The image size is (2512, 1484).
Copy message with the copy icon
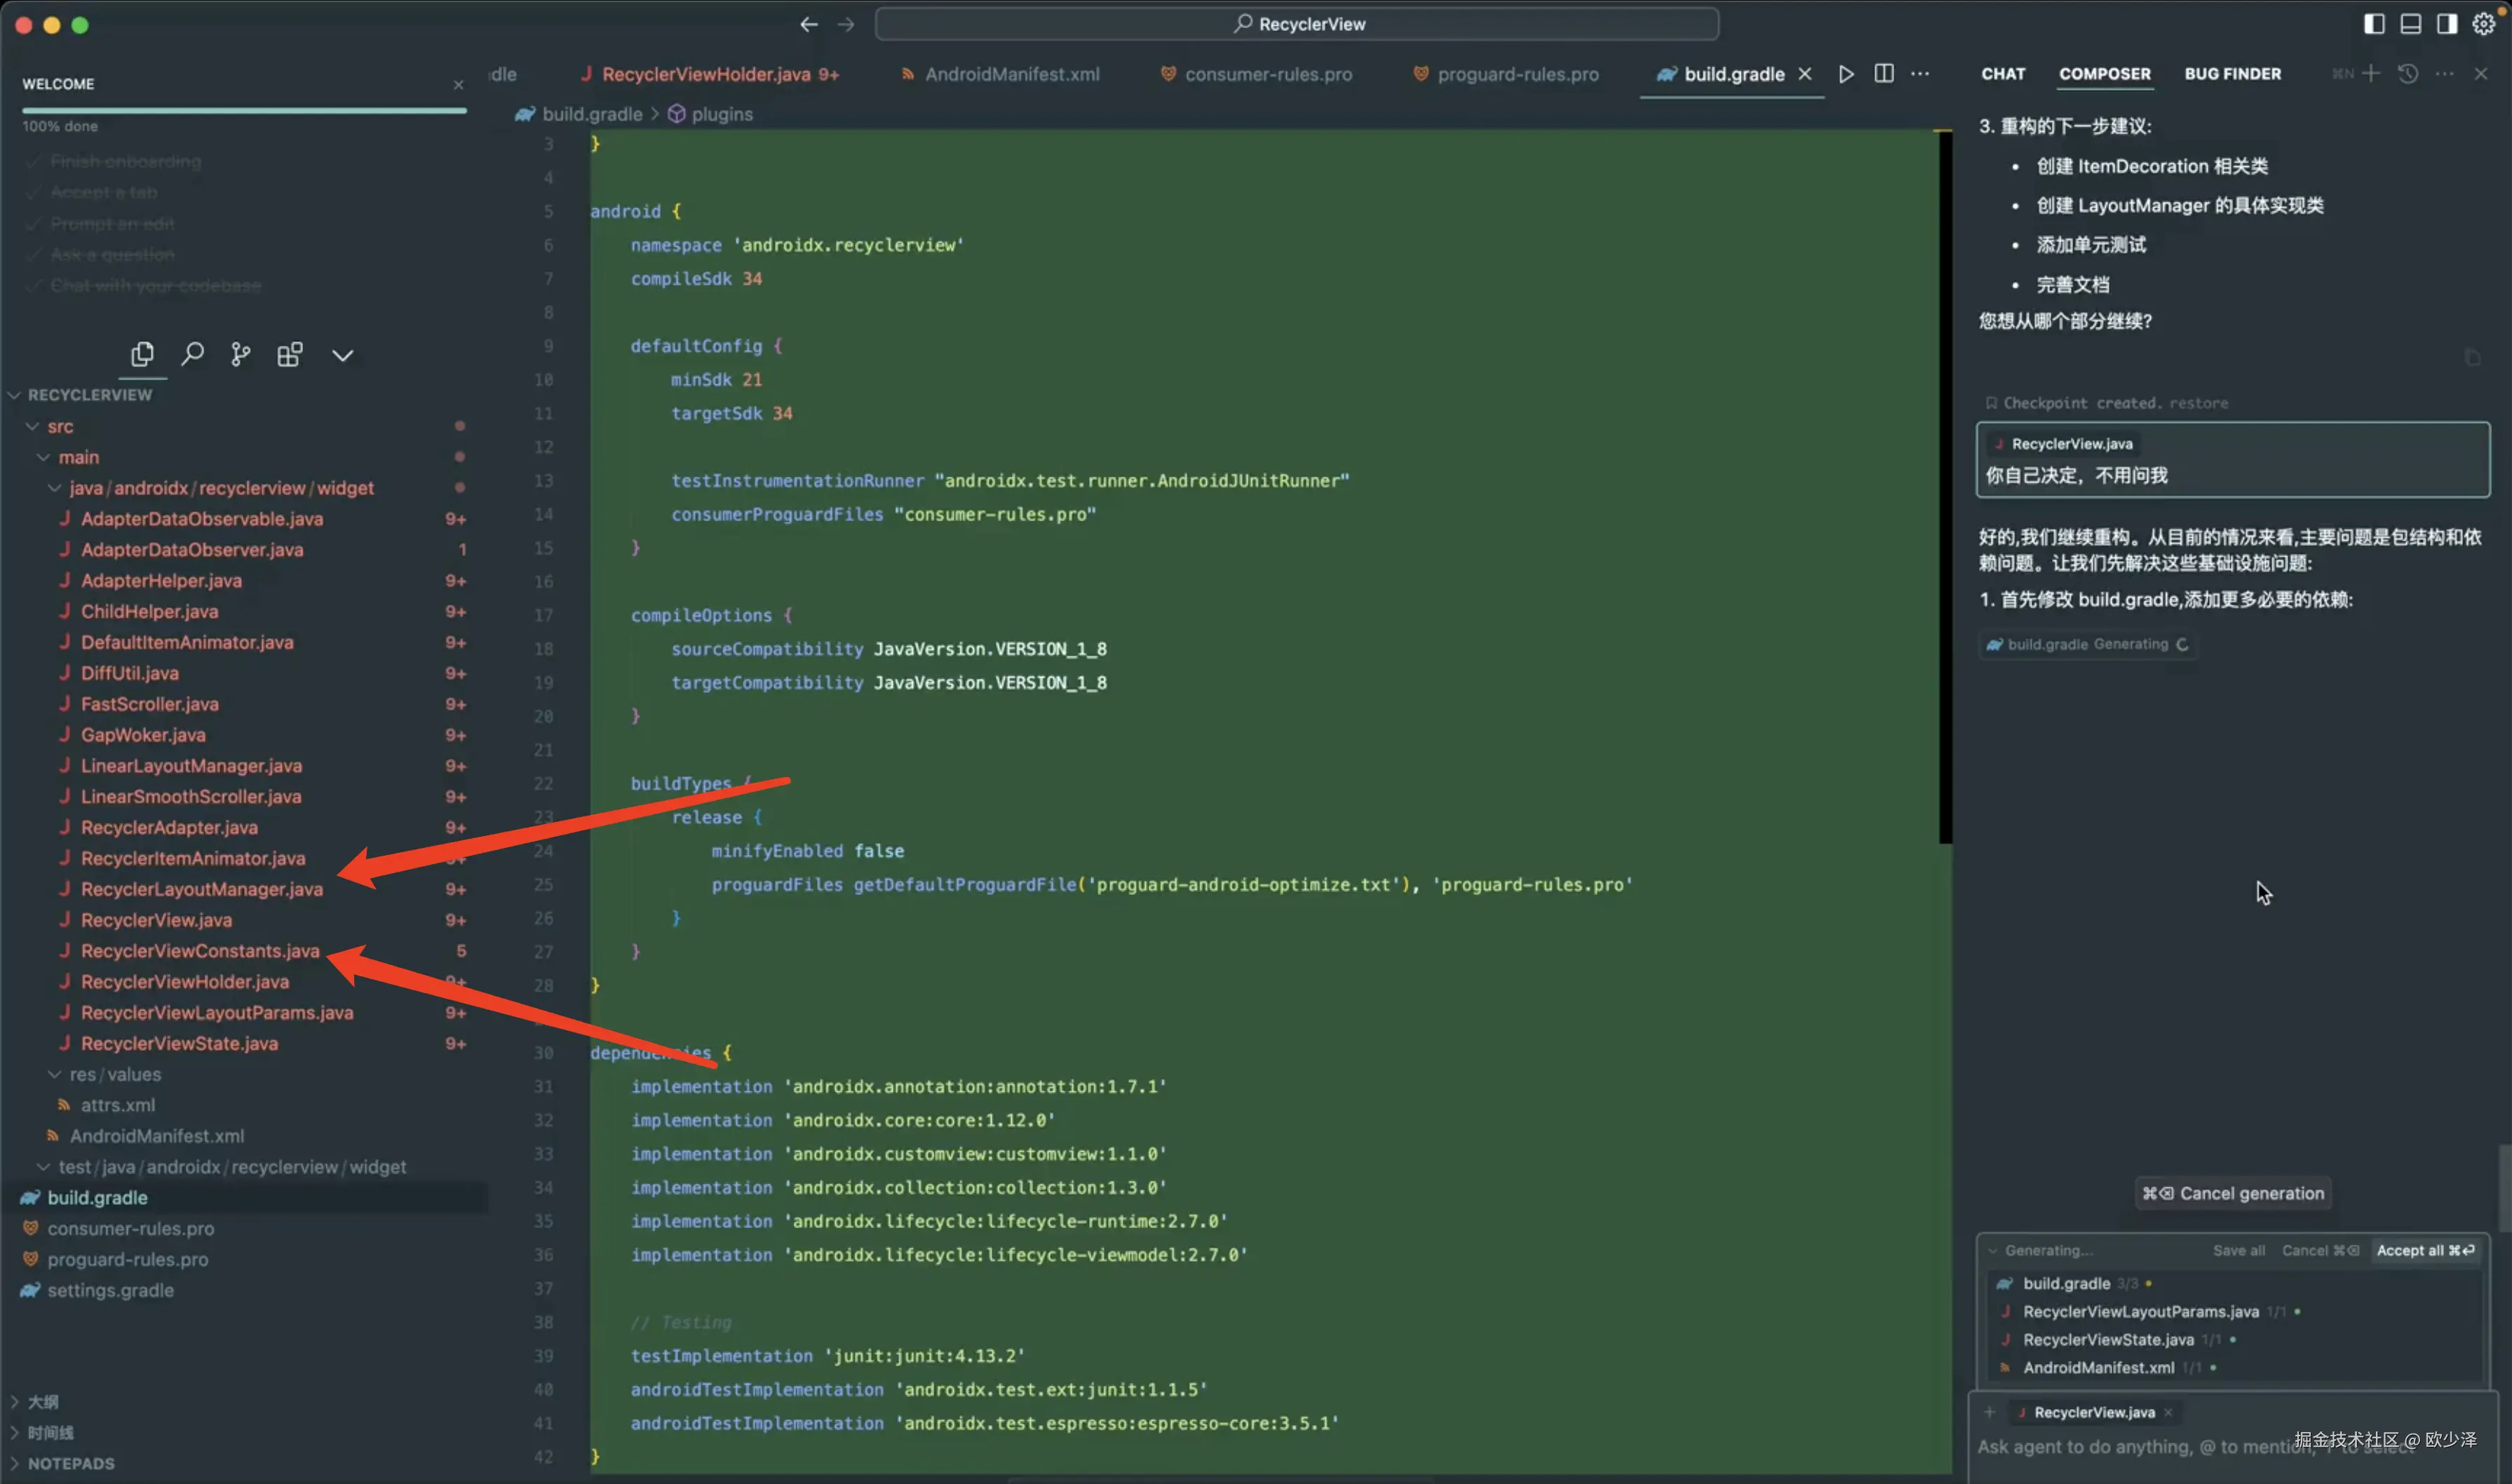2472,358
